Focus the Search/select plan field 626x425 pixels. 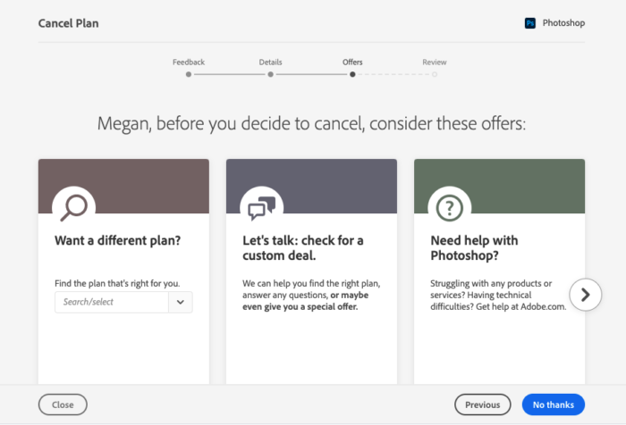click(x=112, y=302)
